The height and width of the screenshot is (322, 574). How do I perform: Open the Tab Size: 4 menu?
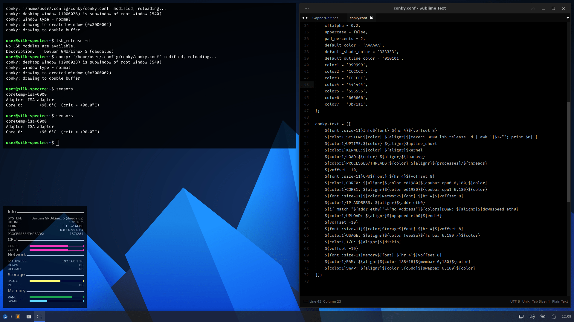tap(541, 301)
